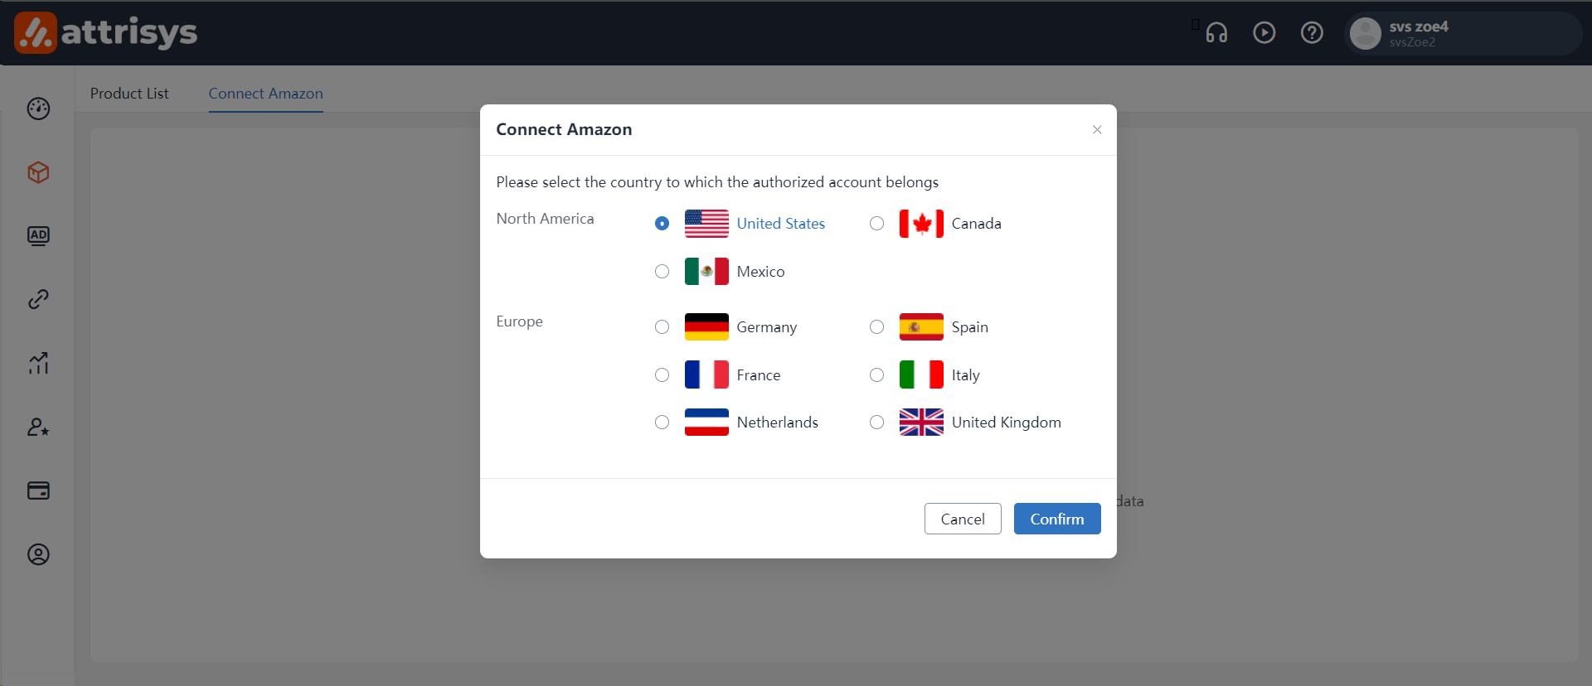
Task: Open the dashboard gauge icon in sidebar
Action: click(x=38, y=109)
